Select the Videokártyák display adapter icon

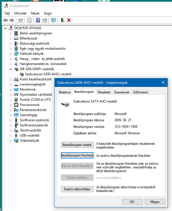tap(16, 141)
